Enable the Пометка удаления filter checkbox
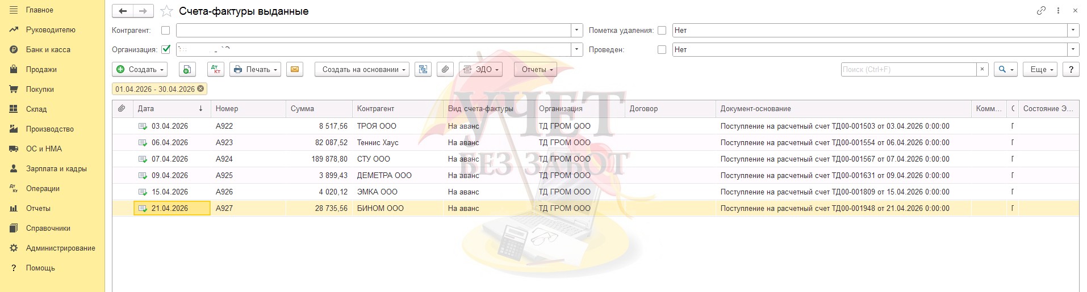This screenshot has width=1087, height=292. coord(662,31)
